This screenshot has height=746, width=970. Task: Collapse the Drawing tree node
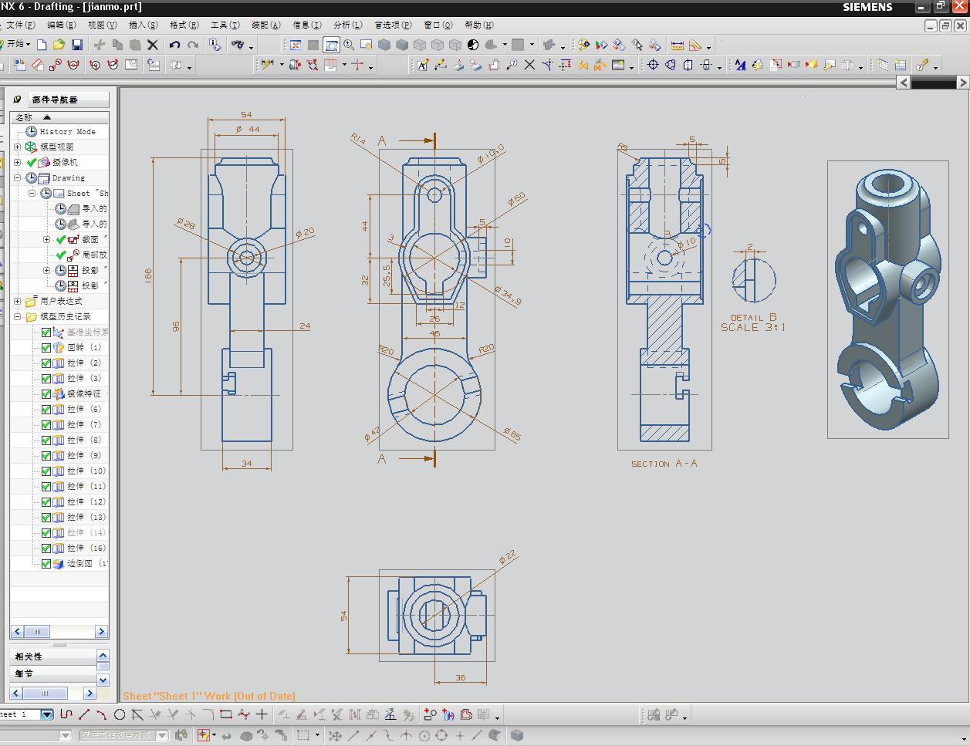[18, 178]
